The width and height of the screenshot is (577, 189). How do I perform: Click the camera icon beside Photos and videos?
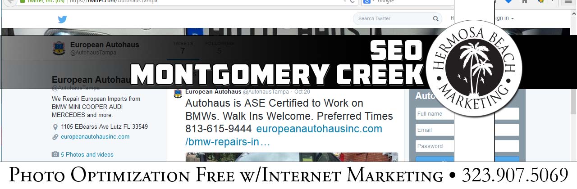click(x=55, y=154)
